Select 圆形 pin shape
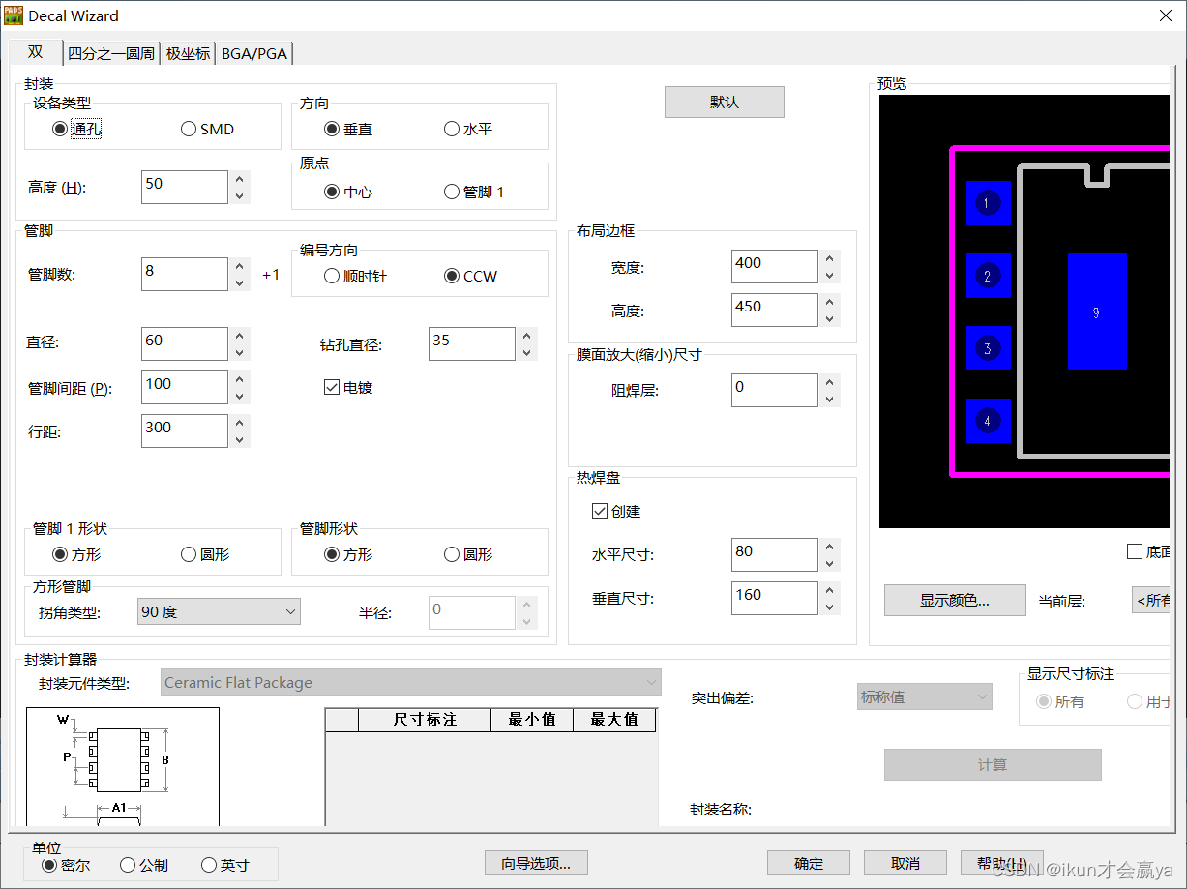Screen dimensions: 1187x889 point(451,552)
